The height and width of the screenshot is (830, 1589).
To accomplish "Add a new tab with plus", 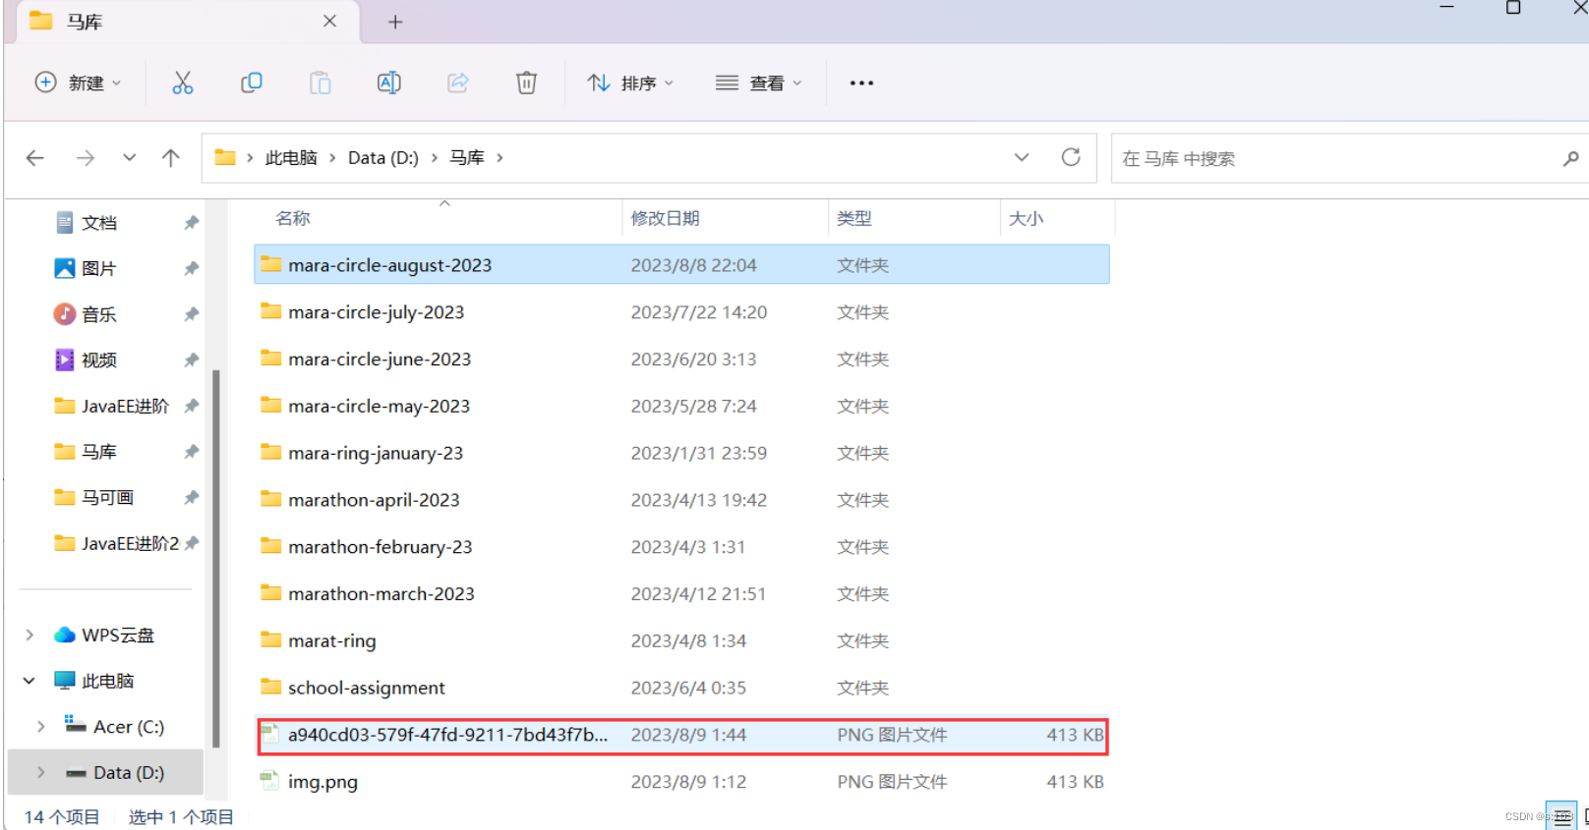I will coord(395,22).
